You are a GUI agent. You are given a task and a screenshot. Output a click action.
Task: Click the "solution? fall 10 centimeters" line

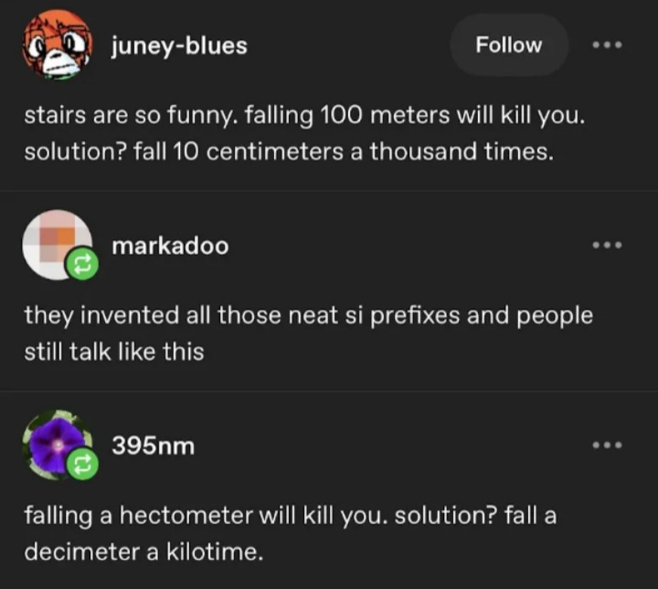coord(289,151)
